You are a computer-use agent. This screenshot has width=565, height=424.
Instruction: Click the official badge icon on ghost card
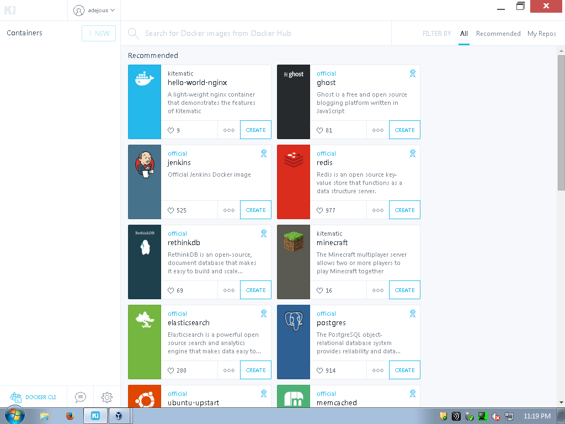[413, 73]
